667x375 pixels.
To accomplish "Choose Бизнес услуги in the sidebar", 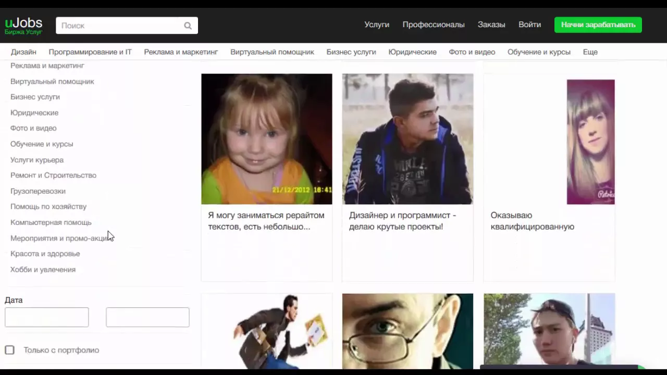I will [35, 97].
